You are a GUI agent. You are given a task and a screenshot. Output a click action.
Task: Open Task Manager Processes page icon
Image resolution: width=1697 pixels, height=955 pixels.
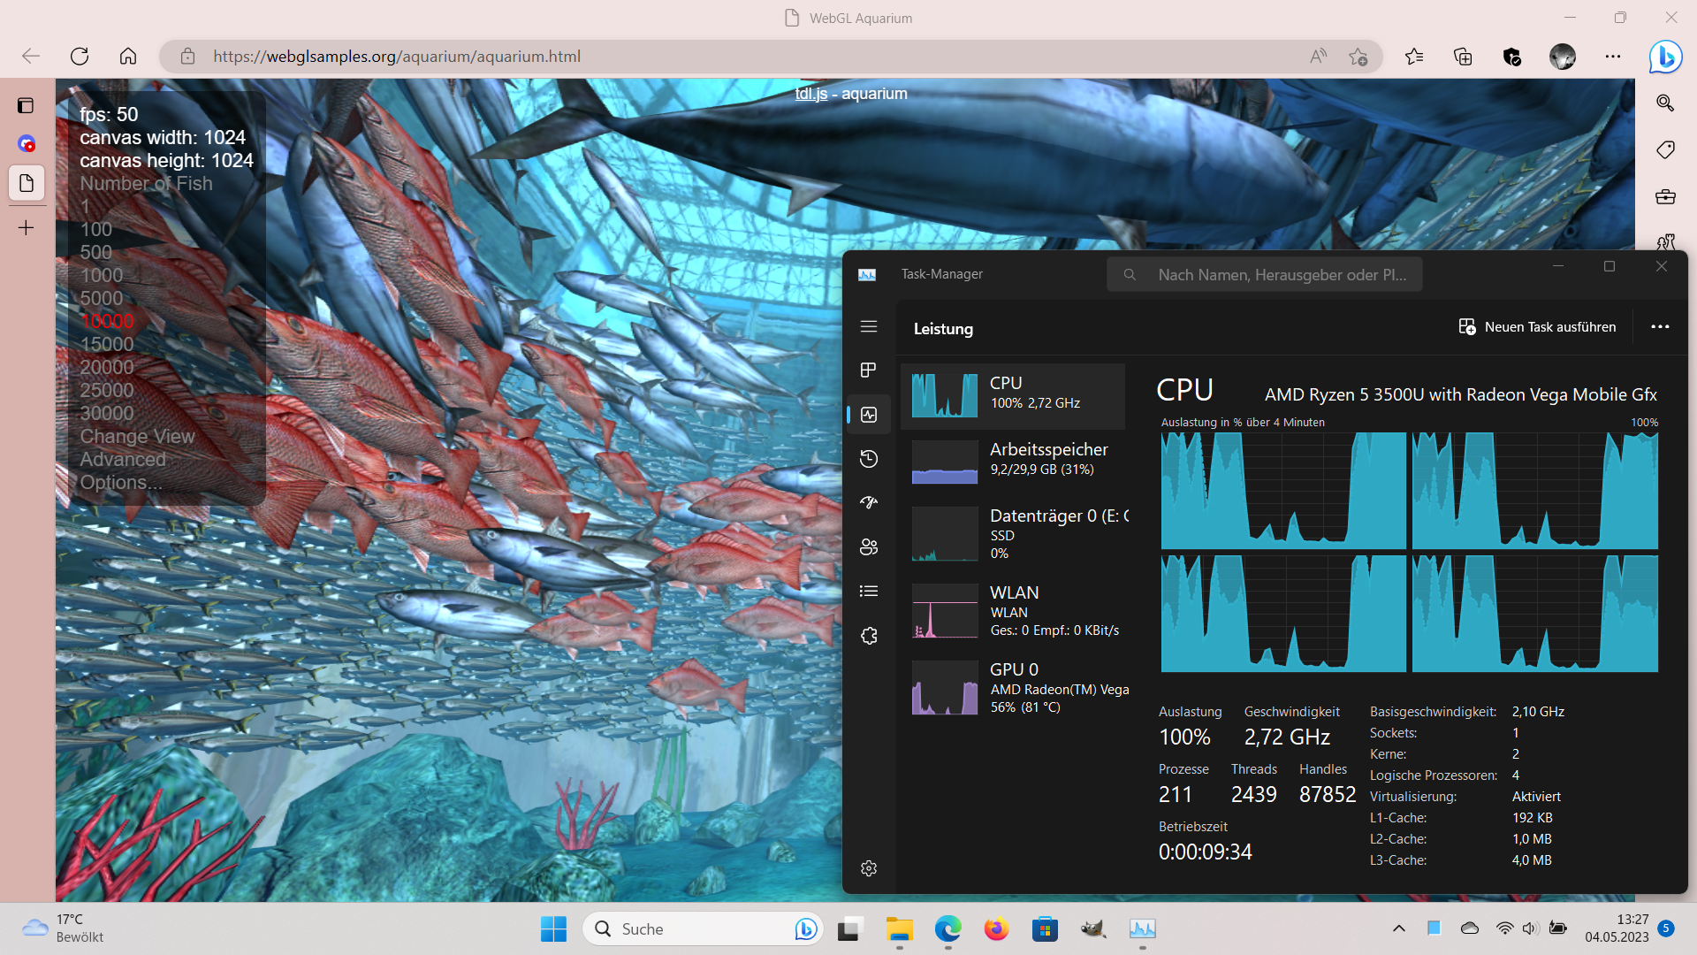(869, 370)
